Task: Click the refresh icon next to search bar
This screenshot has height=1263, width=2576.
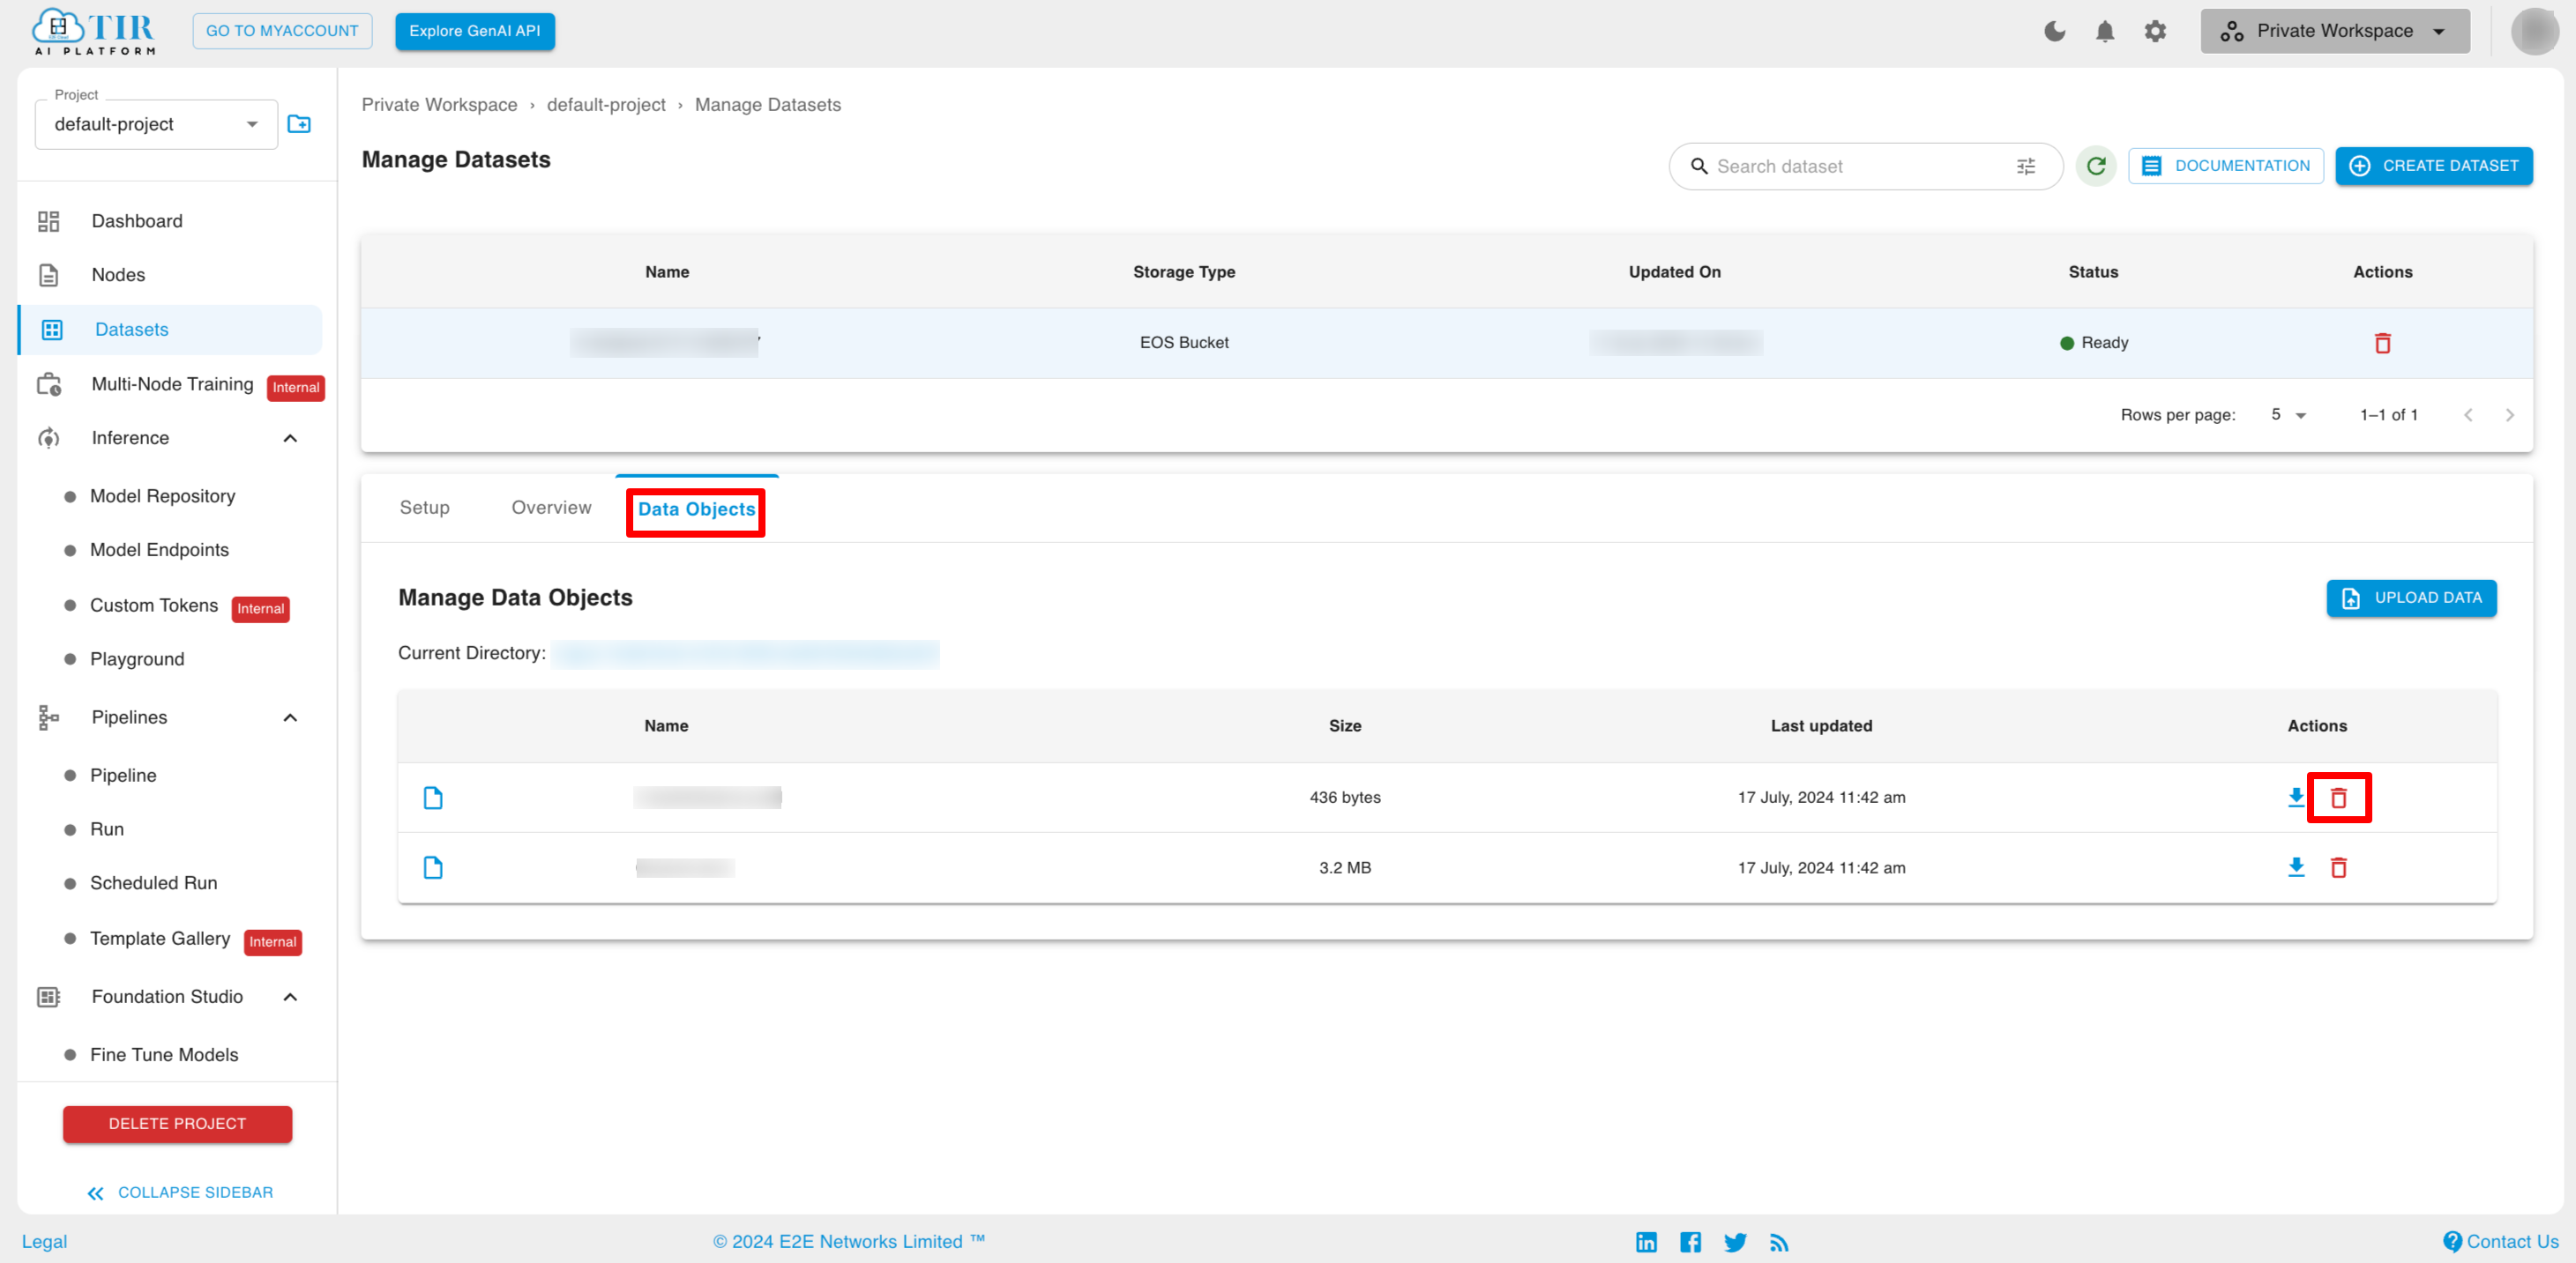Action: click(2096, 166)
